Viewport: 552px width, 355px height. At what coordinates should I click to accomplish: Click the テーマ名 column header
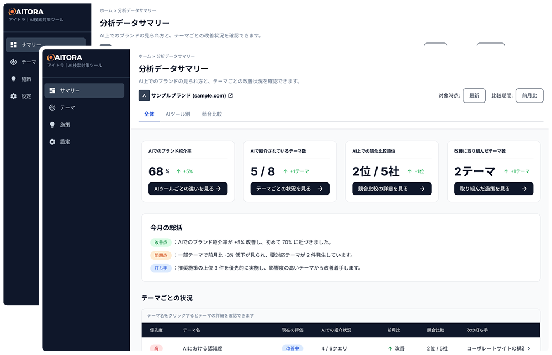[192, 330]
